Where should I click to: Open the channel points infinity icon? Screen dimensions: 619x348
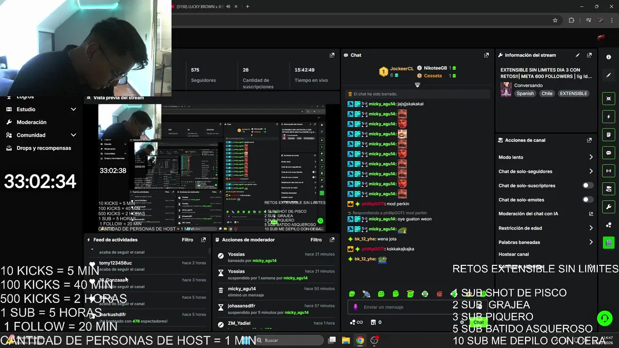(356, 322)
